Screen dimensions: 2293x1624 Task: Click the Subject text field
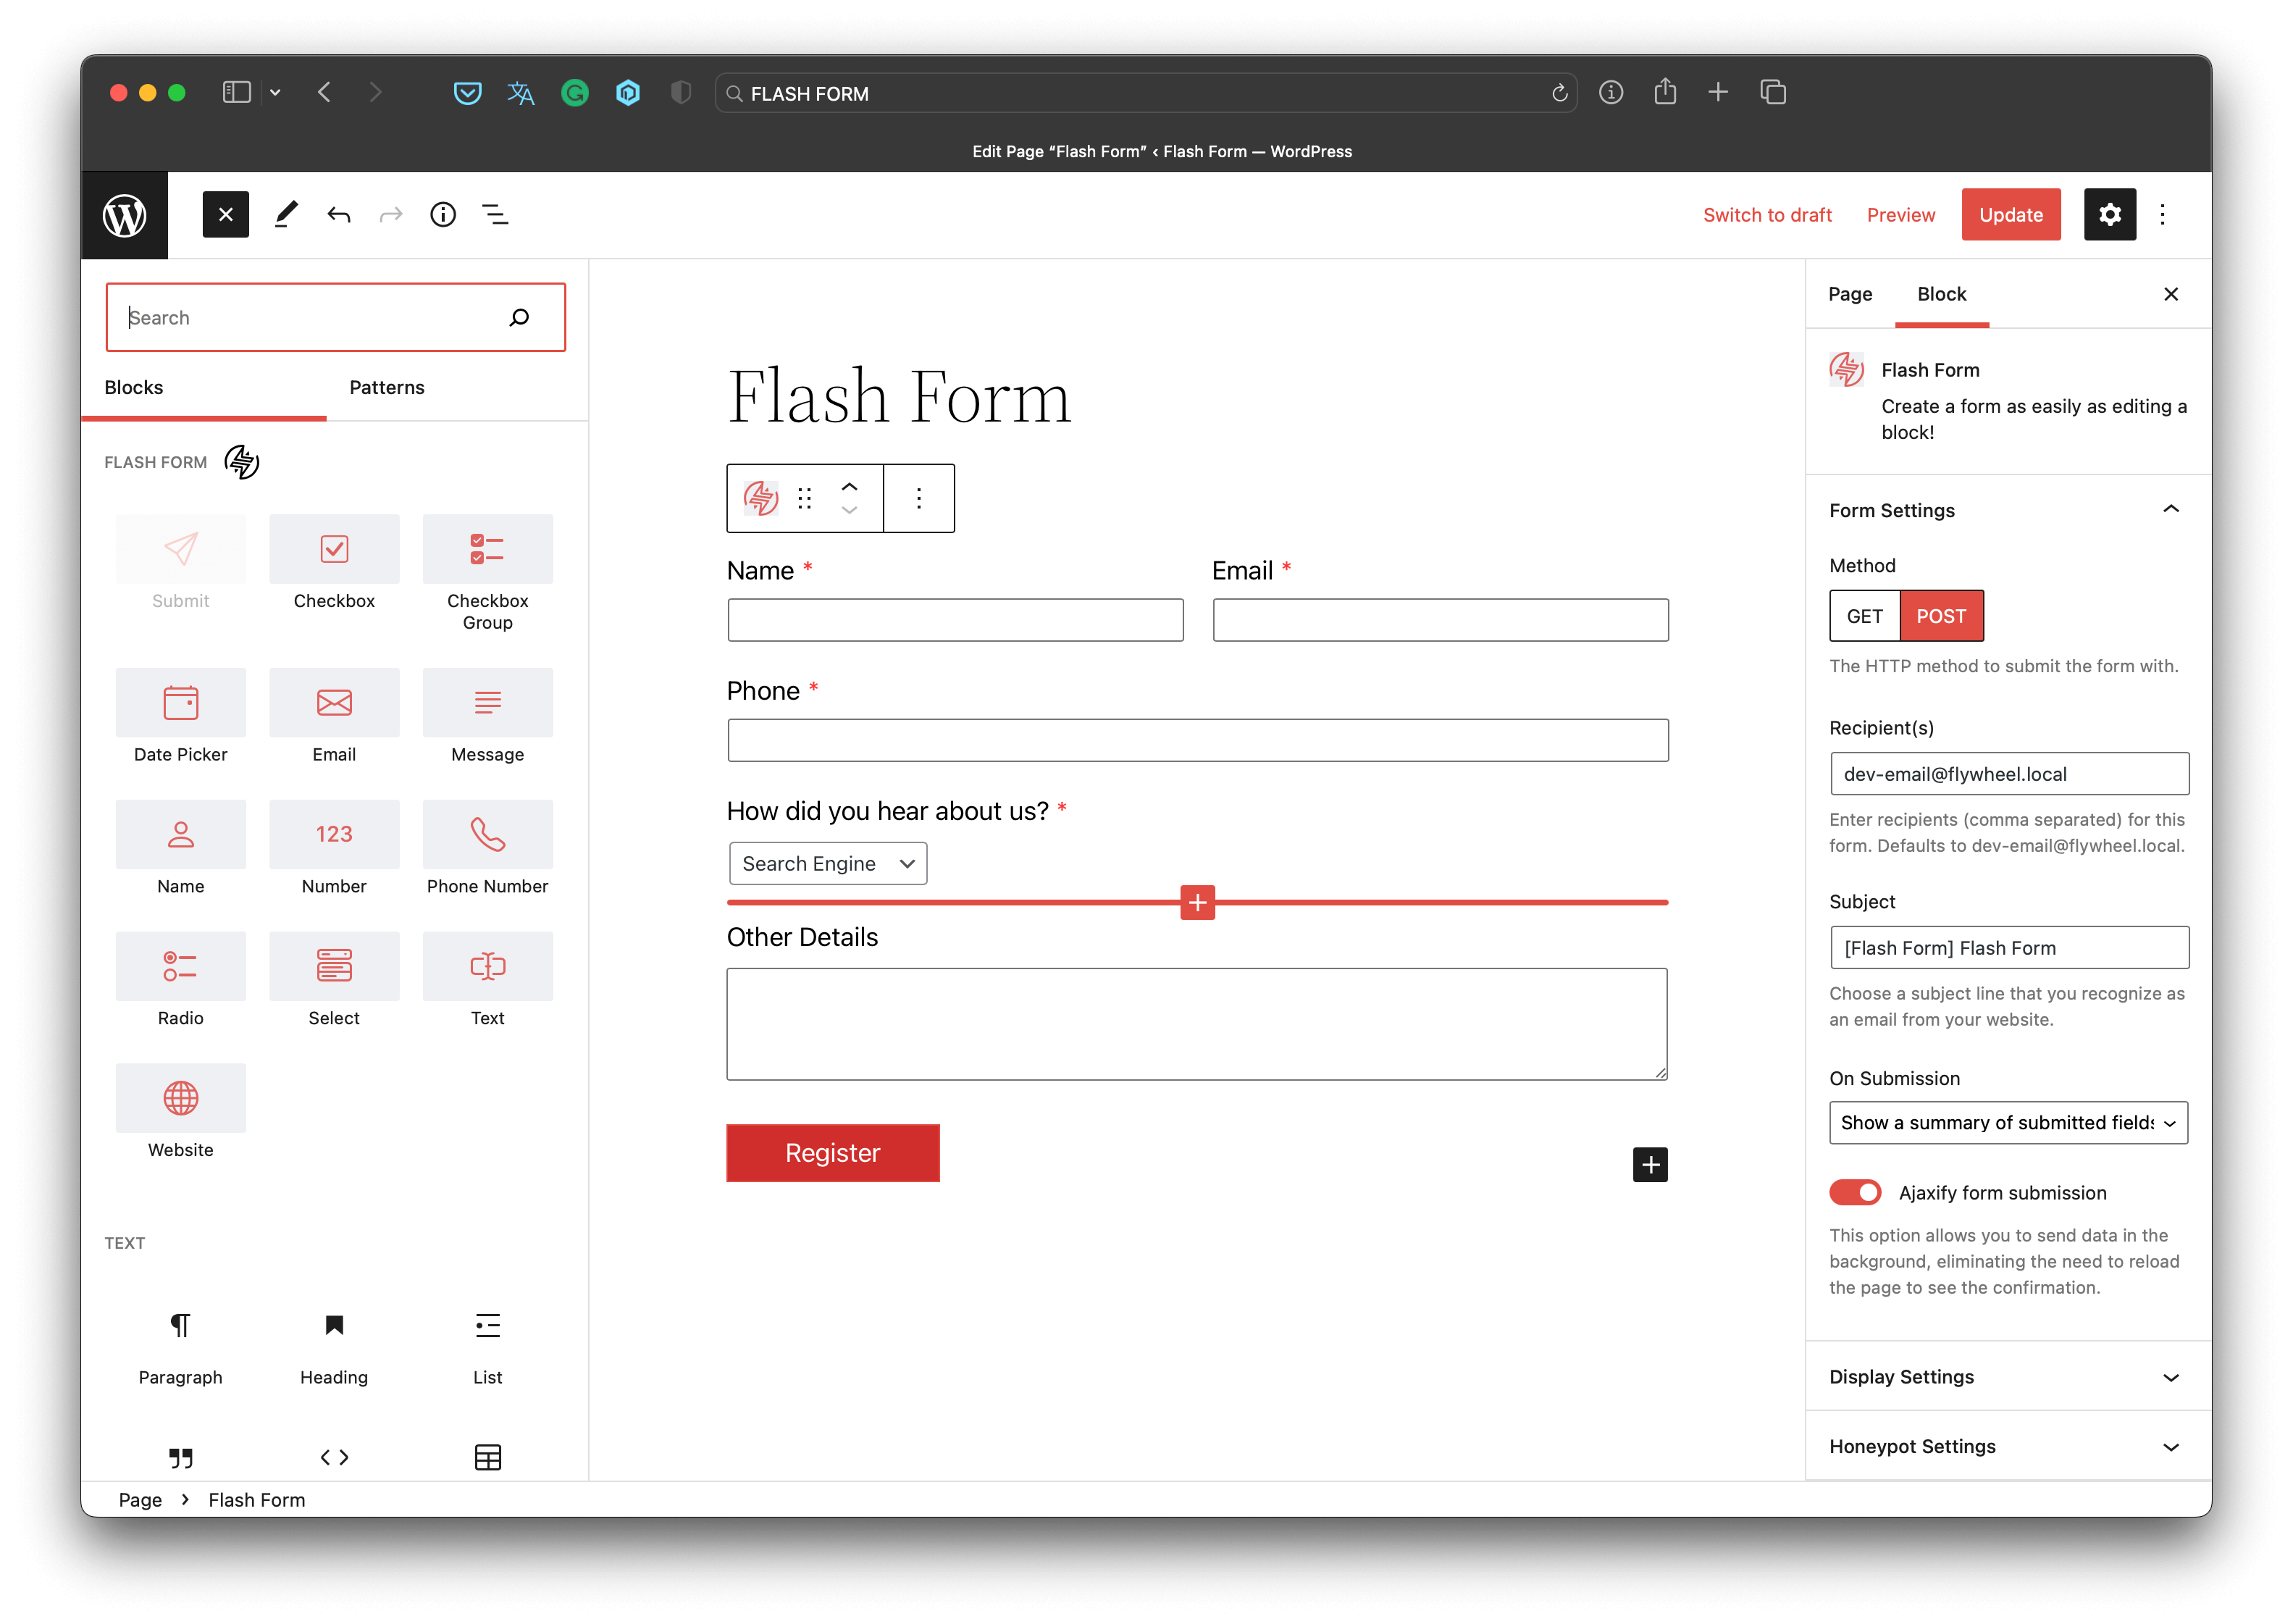pos(2009,948)
